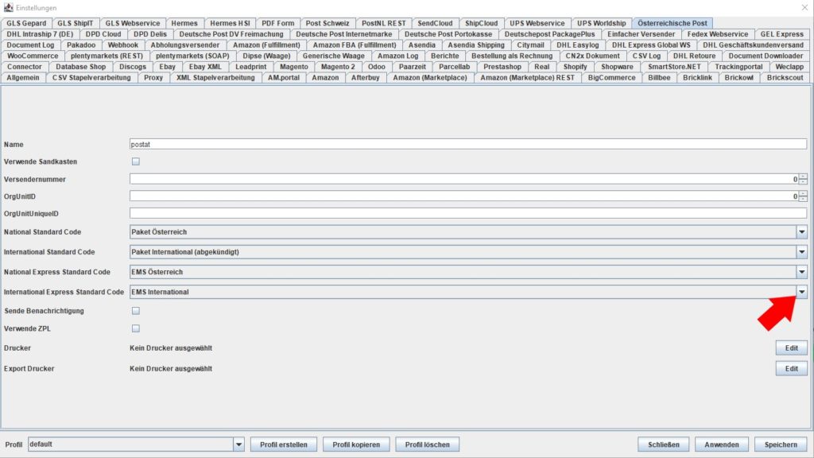Select the Billbee tab
The height and width of the screenshot is (458, 814).
659,77
